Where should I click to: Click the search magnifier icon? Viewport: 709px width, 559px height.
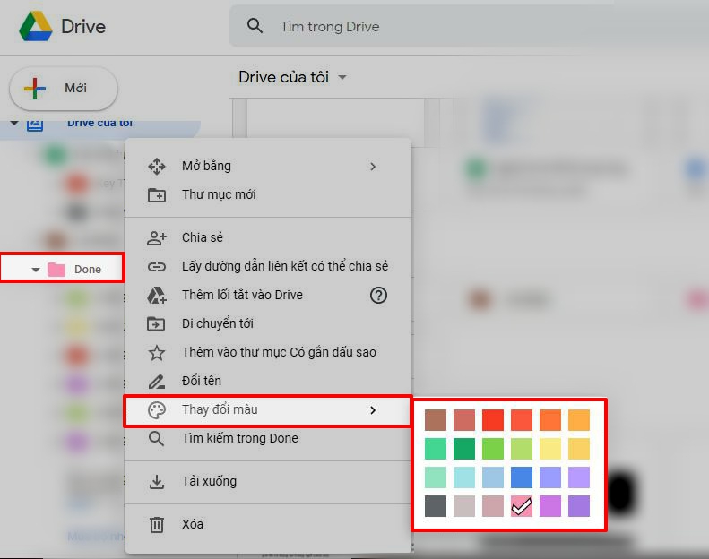point(255,27)
